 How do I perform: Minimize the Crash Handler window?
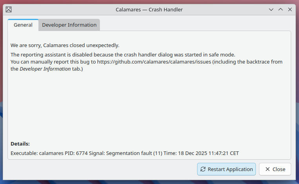pos(271,9)
